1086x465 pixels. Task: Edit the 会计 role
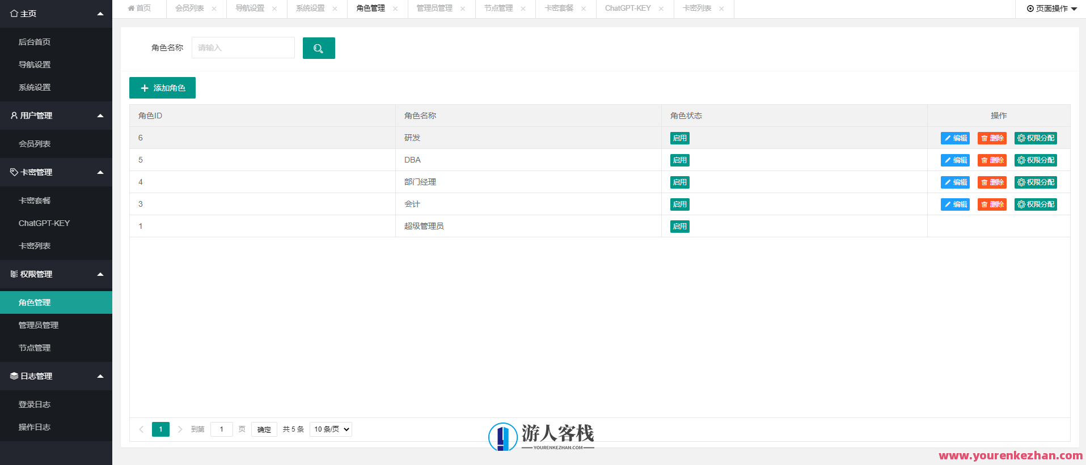pos(955,204)
